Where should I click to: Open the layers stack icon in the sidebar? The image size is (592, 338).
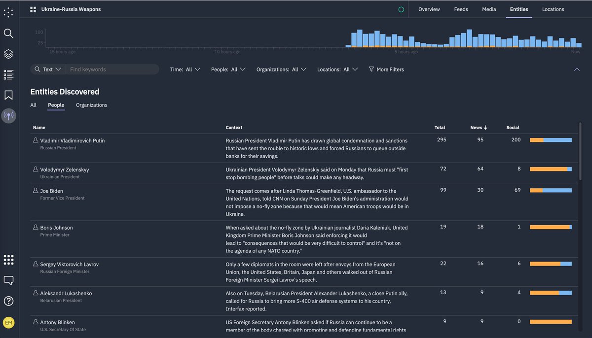[8, 54]
